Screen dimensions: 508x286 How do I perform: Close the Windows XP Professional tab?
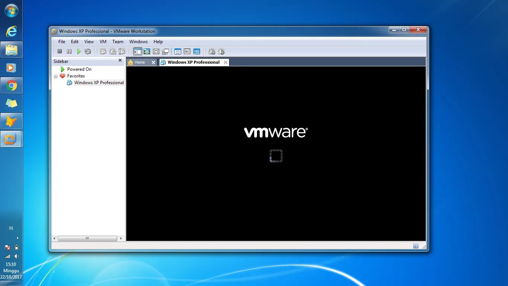tap(225, 62)
